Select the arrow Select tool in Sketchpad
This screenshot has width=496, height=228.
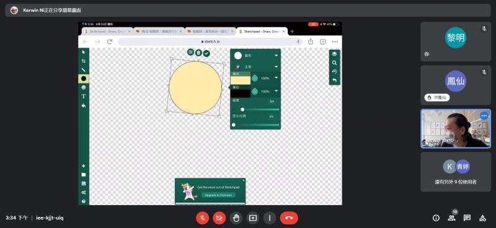[x=84, y=52]
